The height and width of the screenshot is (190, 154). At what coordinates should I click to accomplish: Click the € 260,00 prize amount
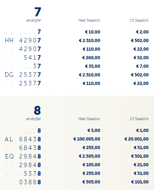91,58
